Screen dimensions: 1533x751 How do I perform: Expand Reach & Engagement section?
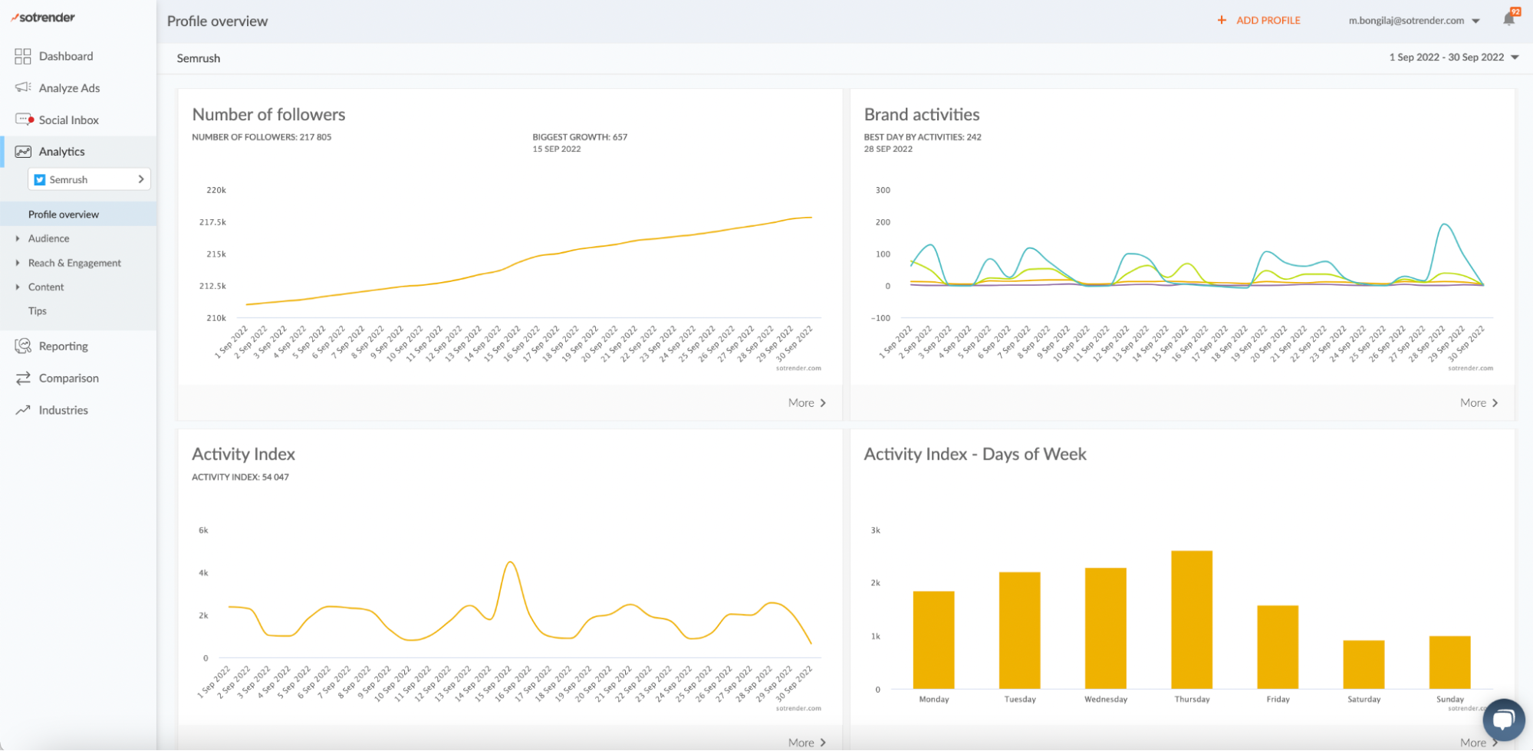[74, 263]
